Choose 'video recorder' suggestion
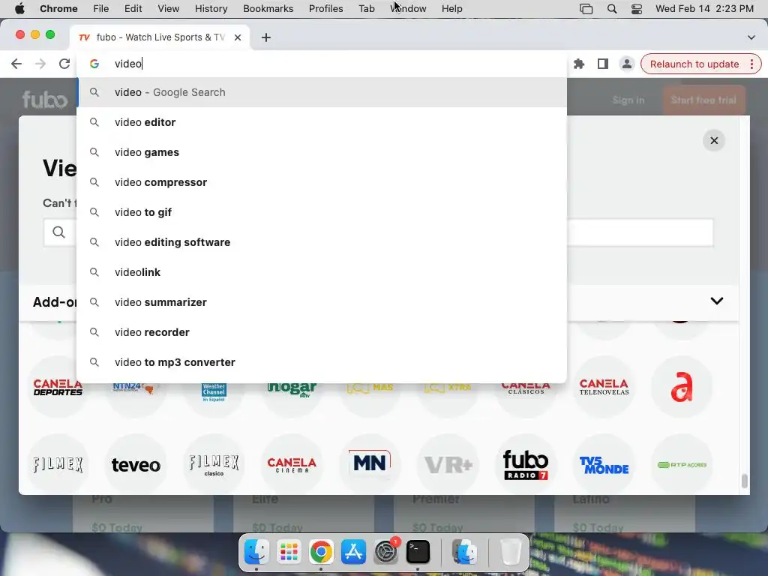Viewport: 768px width, 576px height. pyautogui.click(x=322, y=332)
